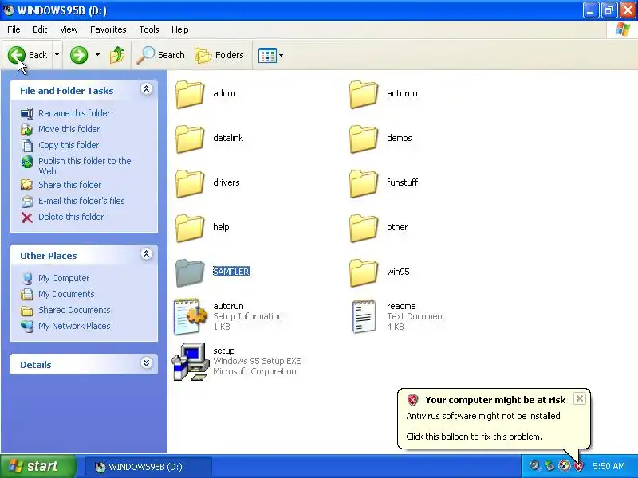Open My Network Places link
Image resolution: width=638 pixels, height=478 pixels.
[74, 326]
